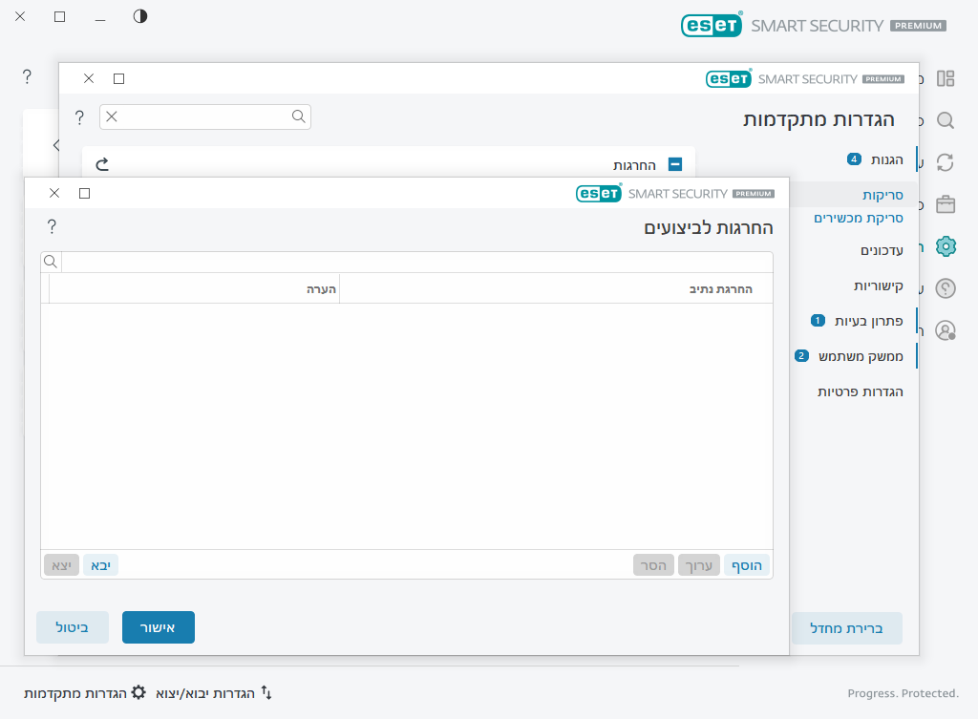Click the import/export arrows icon

(x=266, y=692)
